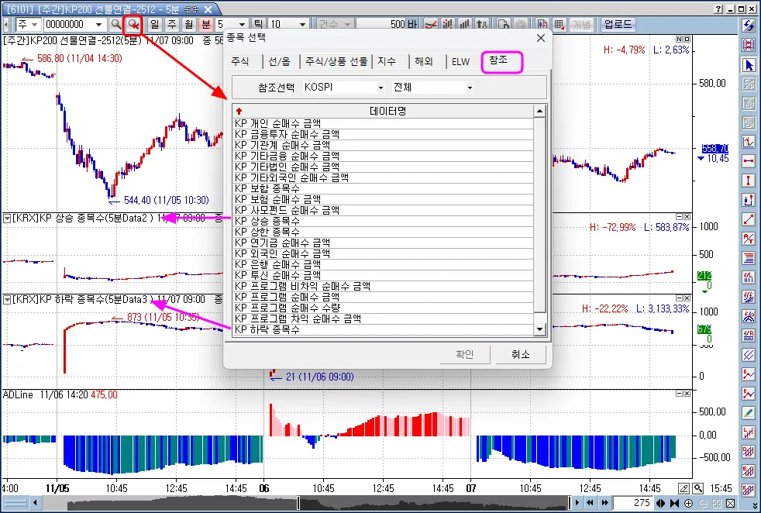Click the sync link icon atop right sidebar
The height and width of the screenshot is (513, 761).
749,26
